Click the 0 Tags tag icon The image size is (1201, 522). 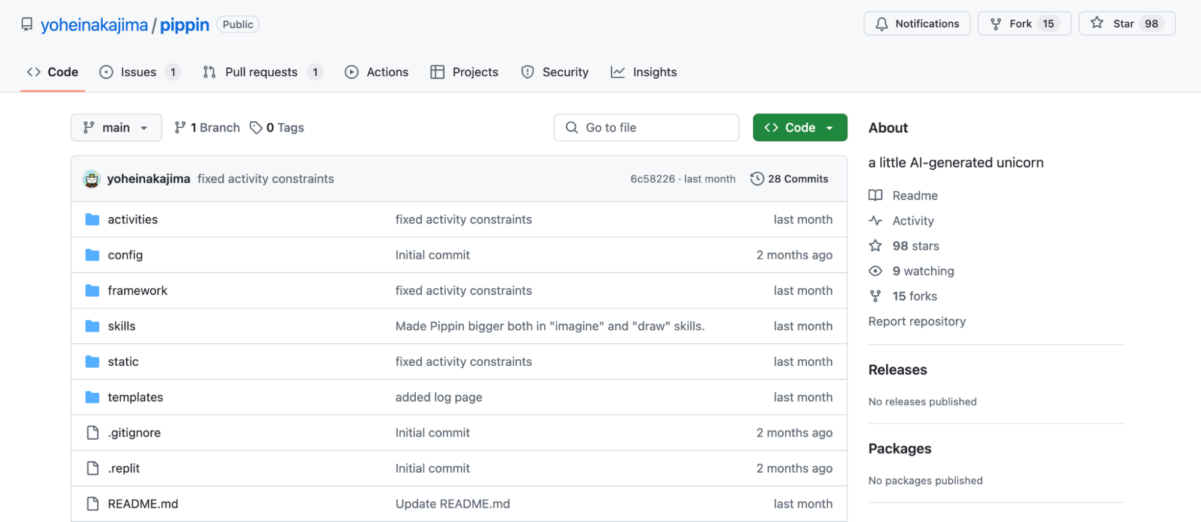[x=256, y=128]
